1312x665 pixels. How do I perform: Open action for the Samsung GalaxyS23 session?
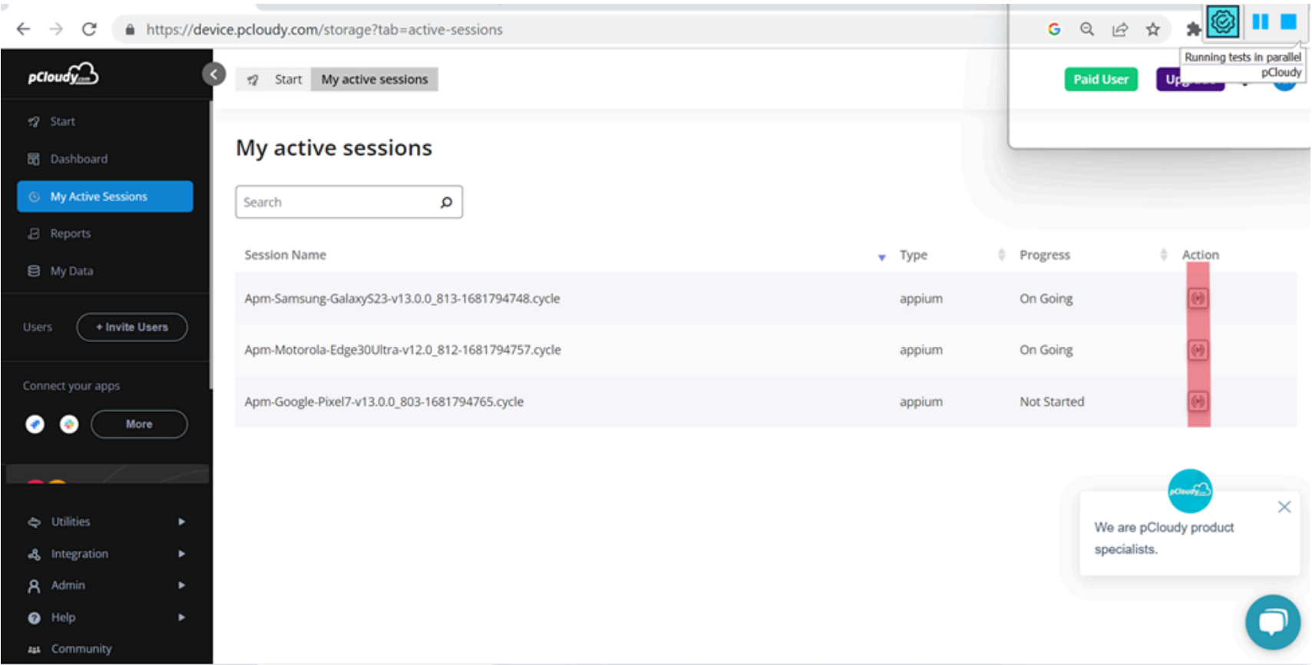pyautogui.click(x=1198, y=298)
